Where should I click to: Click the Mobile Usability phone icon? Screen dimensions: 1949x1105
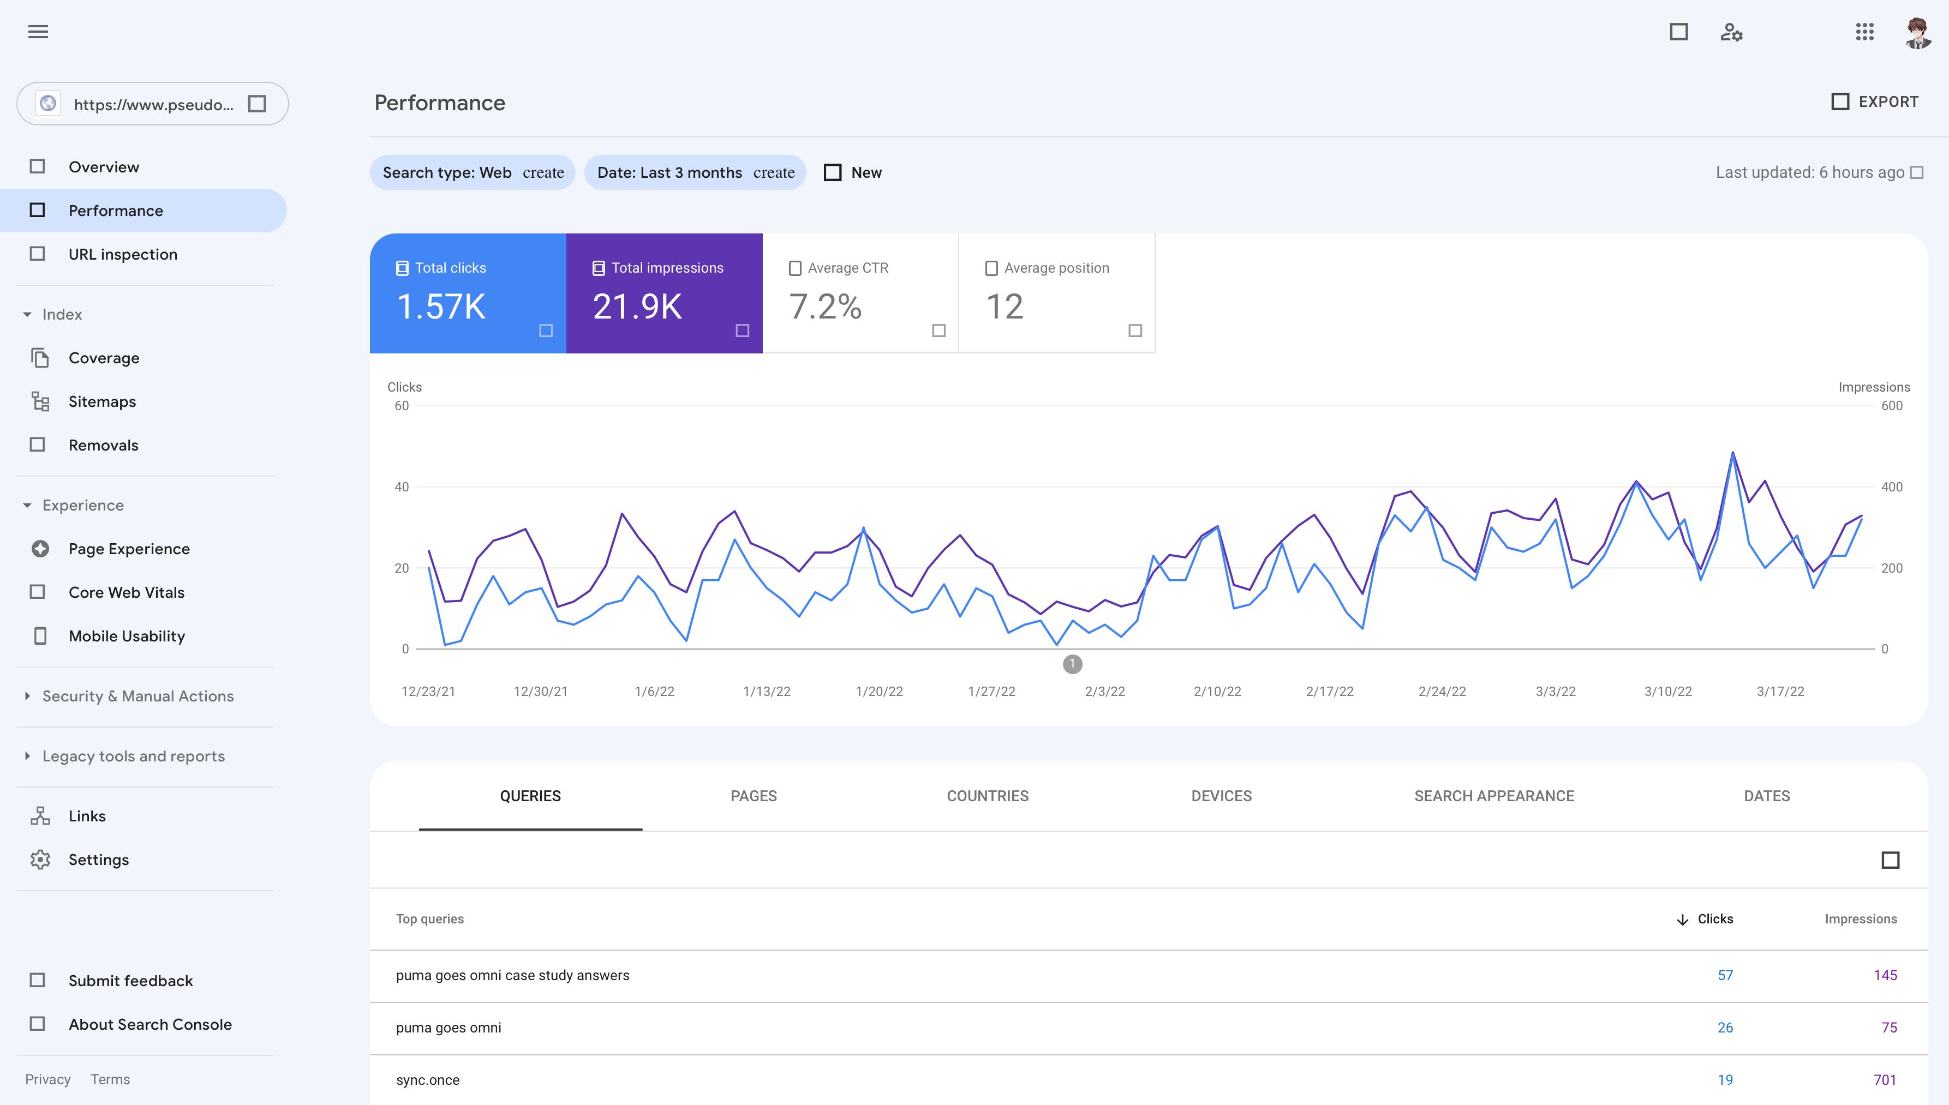click(40, 636)
